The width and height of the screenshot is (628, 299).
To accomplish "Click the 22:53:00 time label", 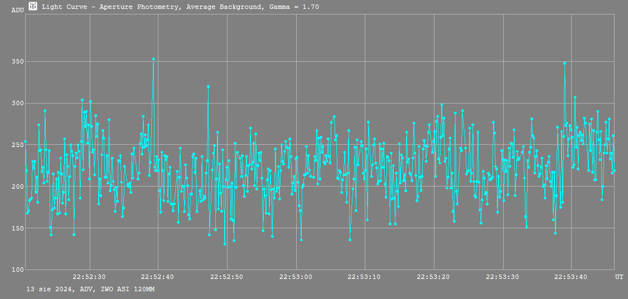I will (296, 277).
